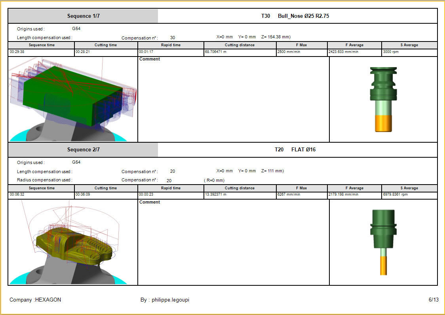This screenshot has height=315, width=445.
Task: Click the green block toolpath preview image
Action: coord(73,99)
